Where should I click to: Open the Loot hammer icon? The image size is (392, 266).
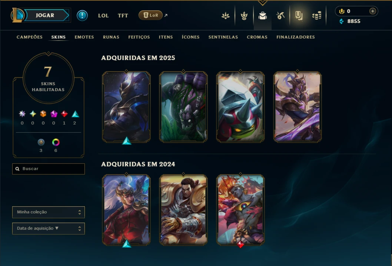[x=280, y=16]
